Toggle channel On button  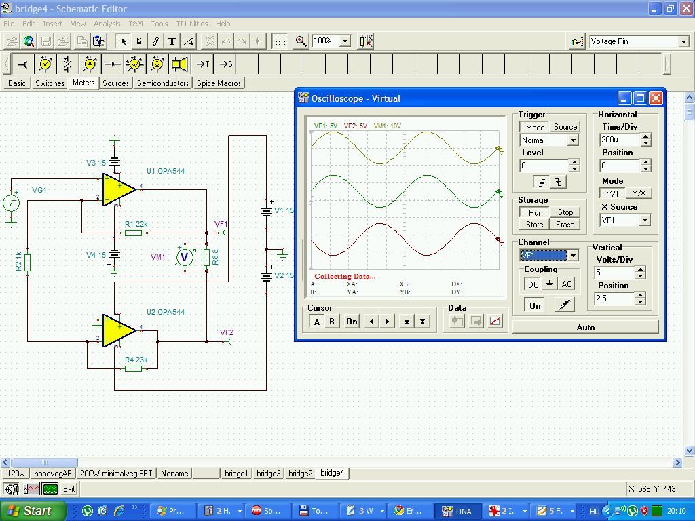tap(535, 305)
